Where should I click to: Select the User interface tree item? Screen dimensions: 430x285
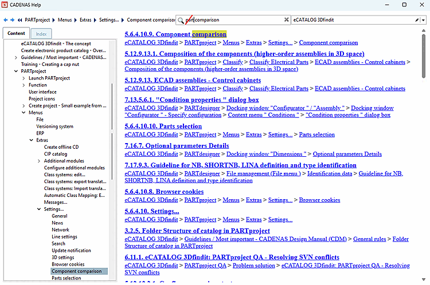(x=42, y=92)
